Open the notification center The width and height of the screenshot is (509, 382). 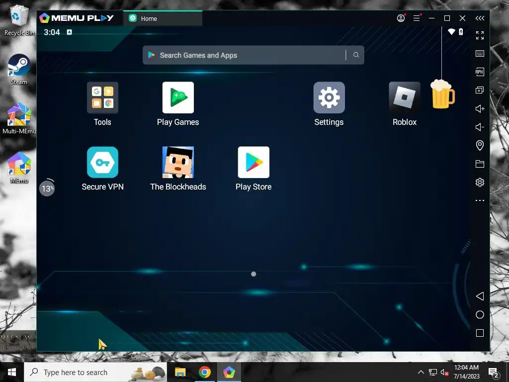point(494,372)
